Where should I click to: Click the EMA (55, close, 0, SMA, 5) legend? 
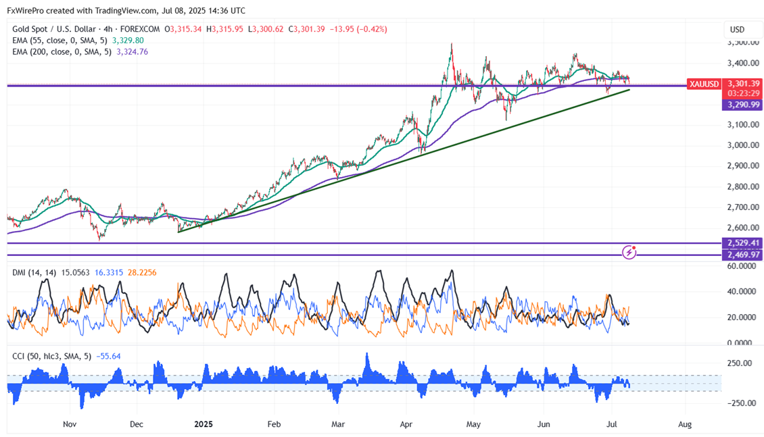coord(61,41)
